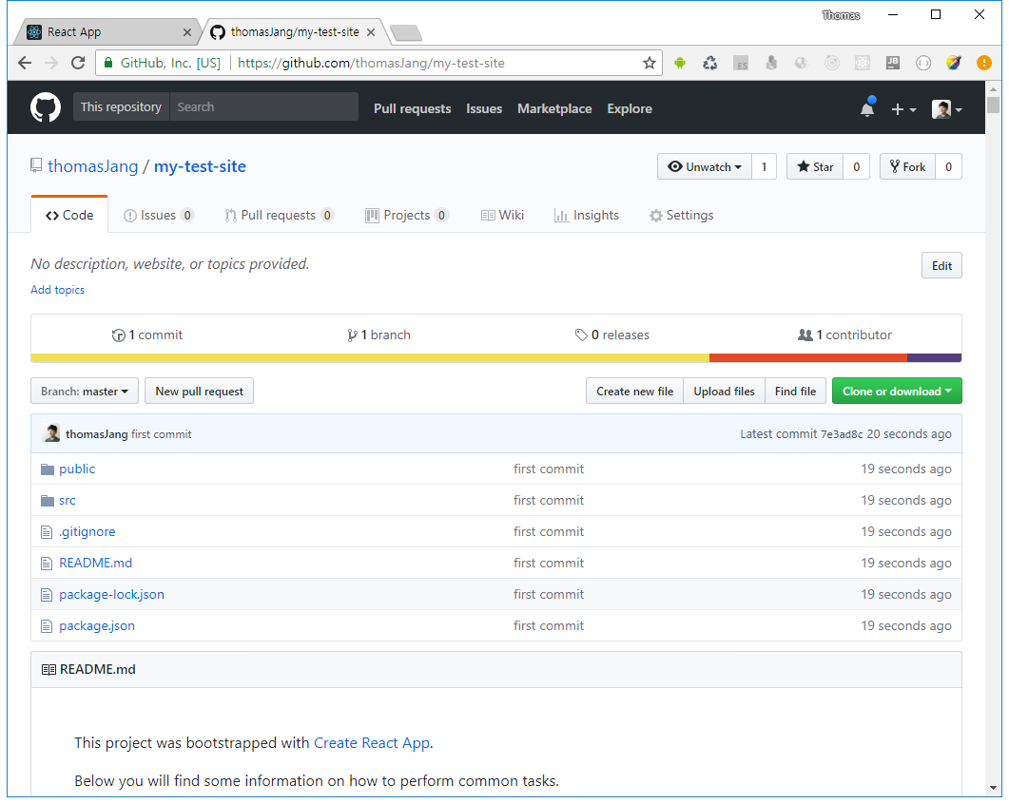Fork this repository

[x=907, y=166]
